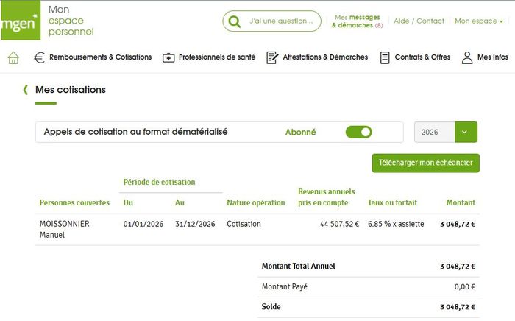515x321 pixels.
Task: Open Mes messages & démarches link
Action: 358,21
